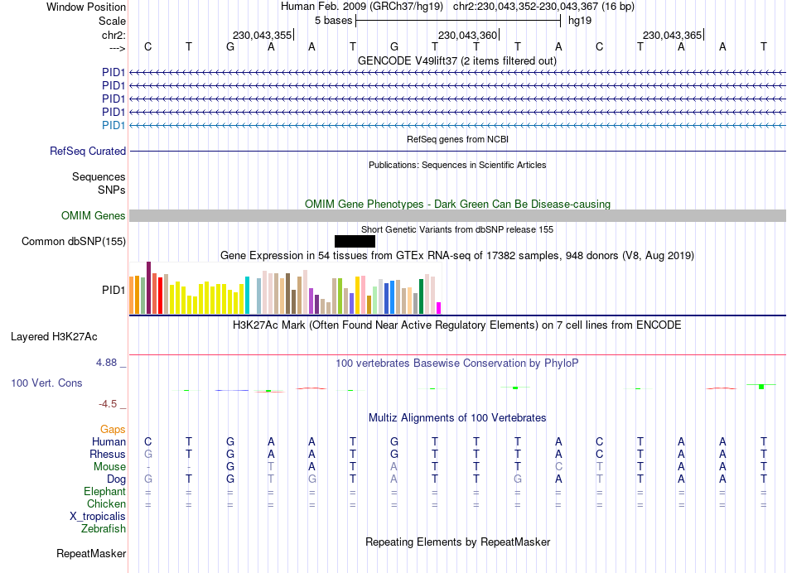Click Human Feb. 2009 (GRCh37/hg19) assembly text
This screenshot has height=573, width=787.
362,7
